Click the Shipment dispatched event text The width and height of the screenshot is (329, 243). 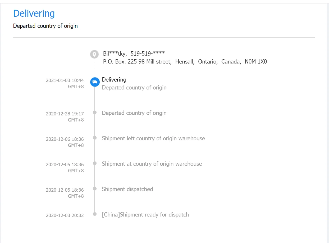point(127,189)
